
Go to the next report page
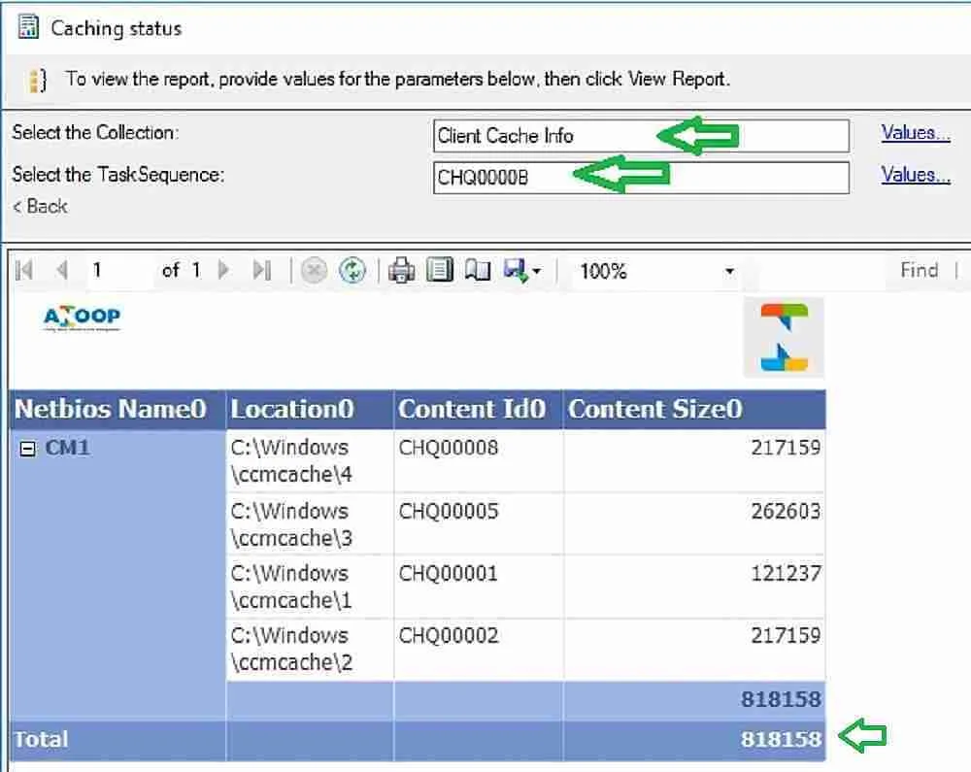click(224, 271)
